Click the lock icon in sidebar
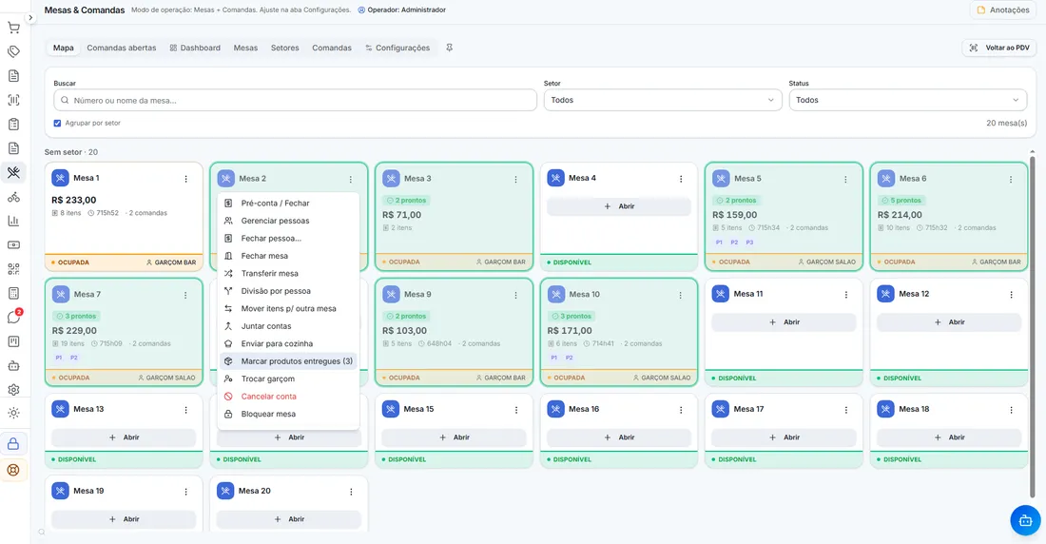Viewport: 1046px width, 544px height. pyautogui.click(x=13, y=444)
